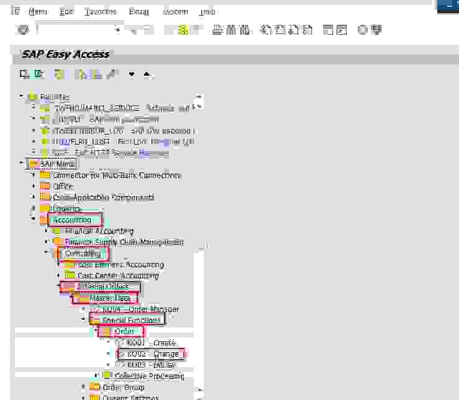Viewport: 459px width, 400px height.
Task: Go to First Page using toolbar icon
Action: point(266,30)
